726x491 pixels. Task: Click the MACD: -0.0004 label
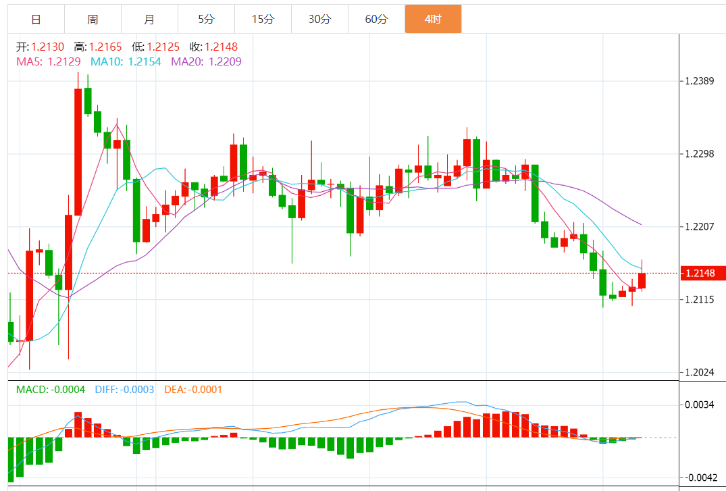[x=51, y=390]
